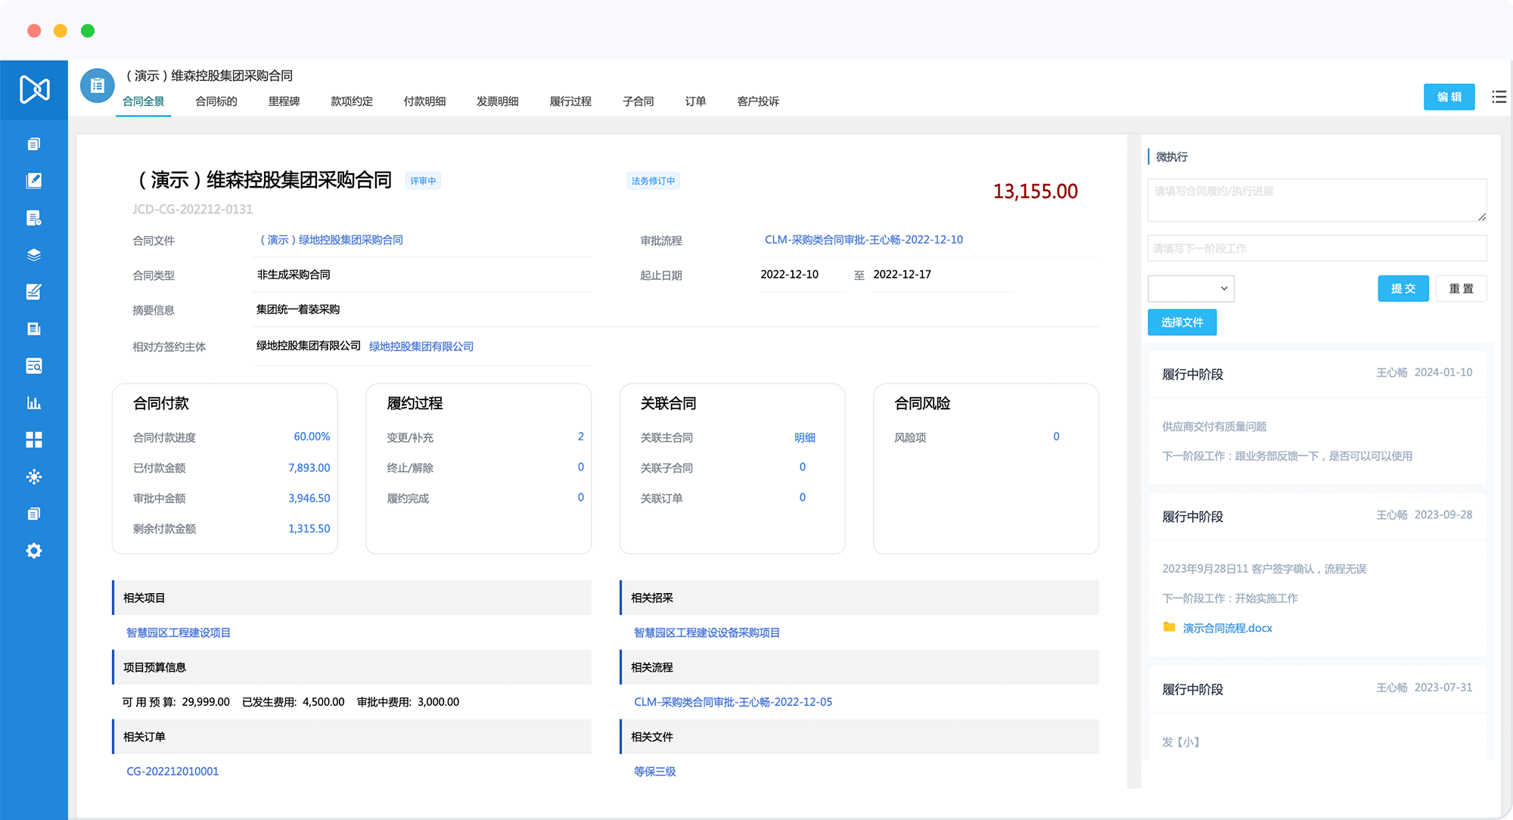This screenshot has height=820, width=1513.
Task: Click the document with clock sidebar icon
Action: [x=33, y=218]
